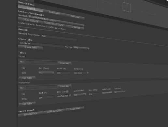Click the Table Name input field
The image size is (168, 127).
(48, 45)
